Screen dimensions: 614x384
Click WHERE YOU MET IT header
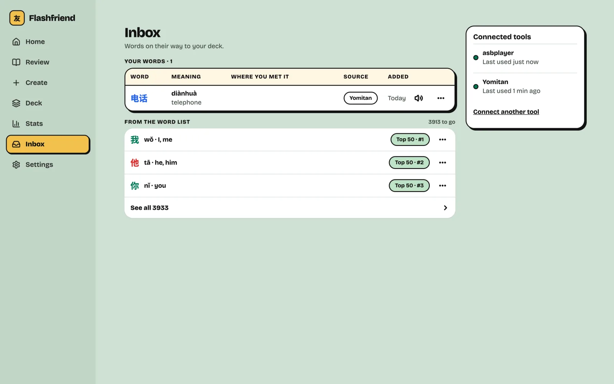point(260,77)
